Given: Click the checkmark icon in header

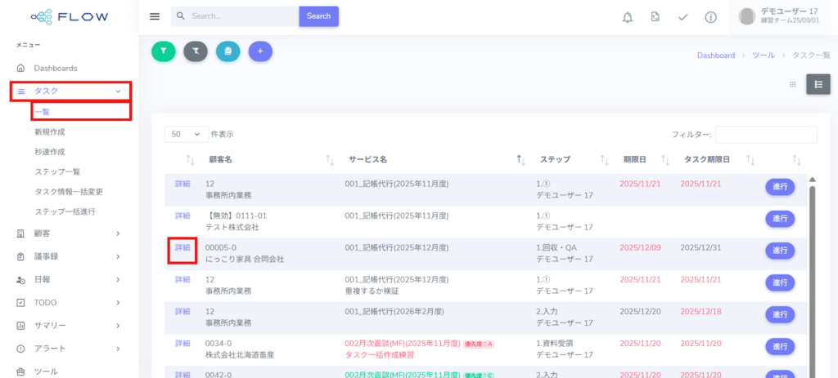Looking at the screenshot, I should click(683, 17).
